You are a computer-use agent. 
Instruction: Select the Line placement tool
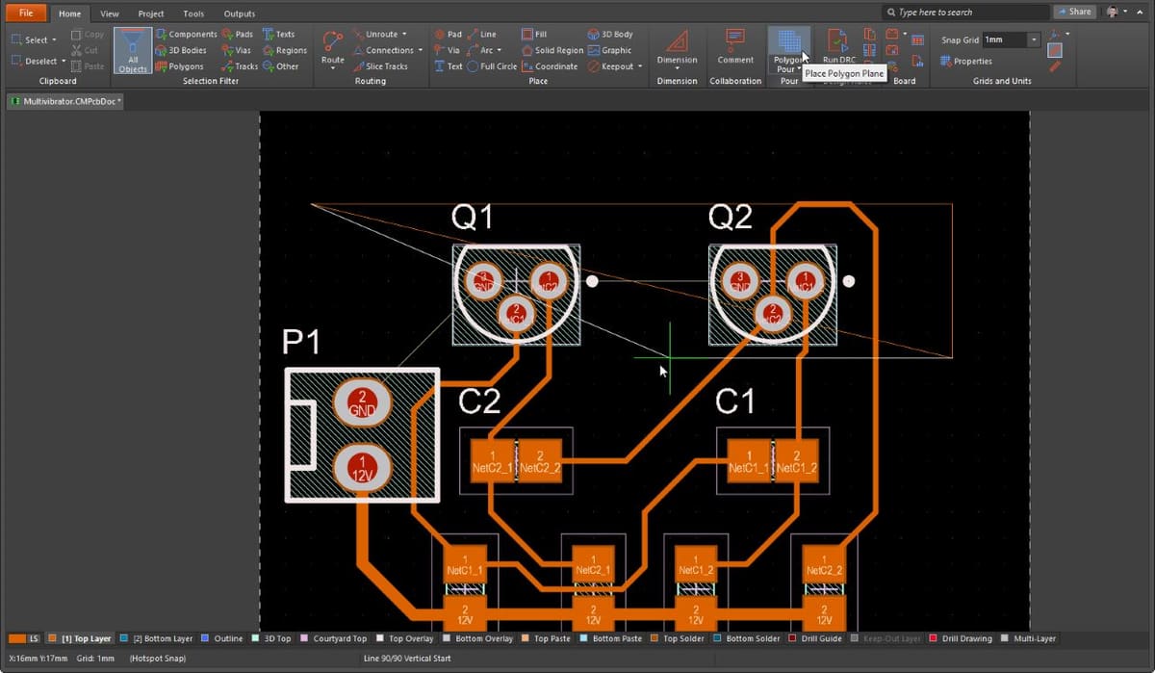tap(481, 34)
